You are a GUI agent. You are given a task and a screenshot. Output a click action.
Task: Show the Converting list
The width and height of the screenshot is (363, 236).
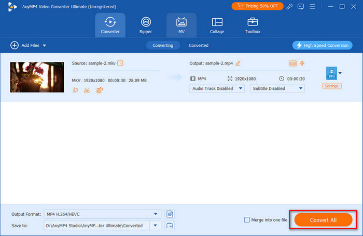pos(163,45)
